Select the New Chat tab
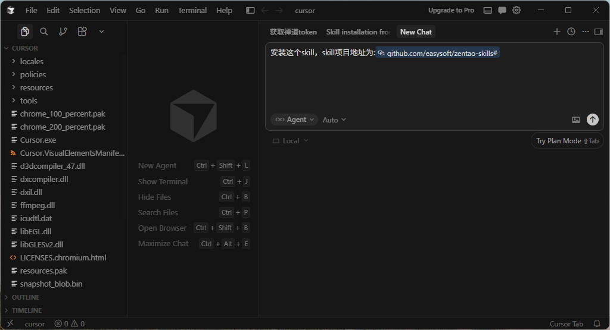610x330 pixels. (416, 32)
